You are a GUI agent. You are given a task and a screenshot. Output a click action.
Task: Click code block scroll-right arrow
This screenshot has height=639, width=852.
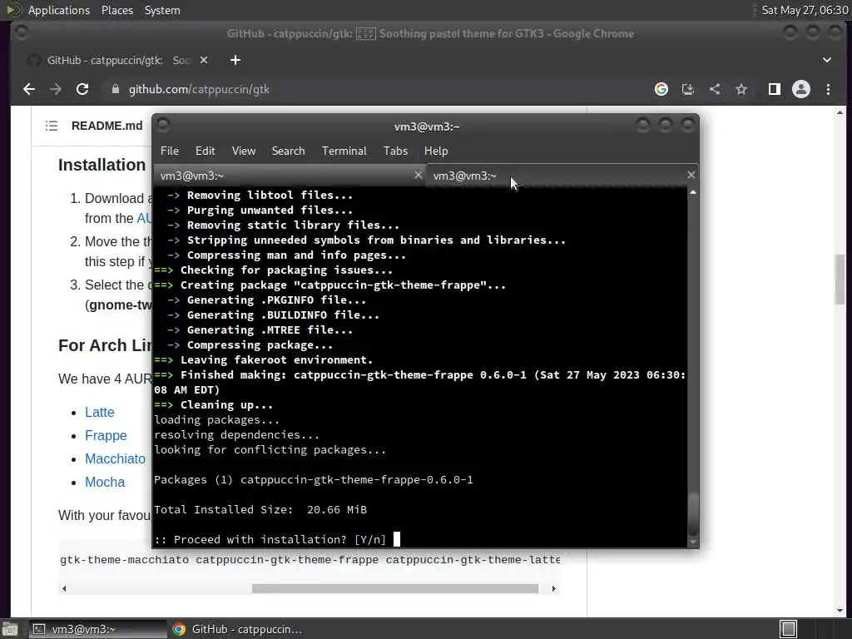point(553,588)
